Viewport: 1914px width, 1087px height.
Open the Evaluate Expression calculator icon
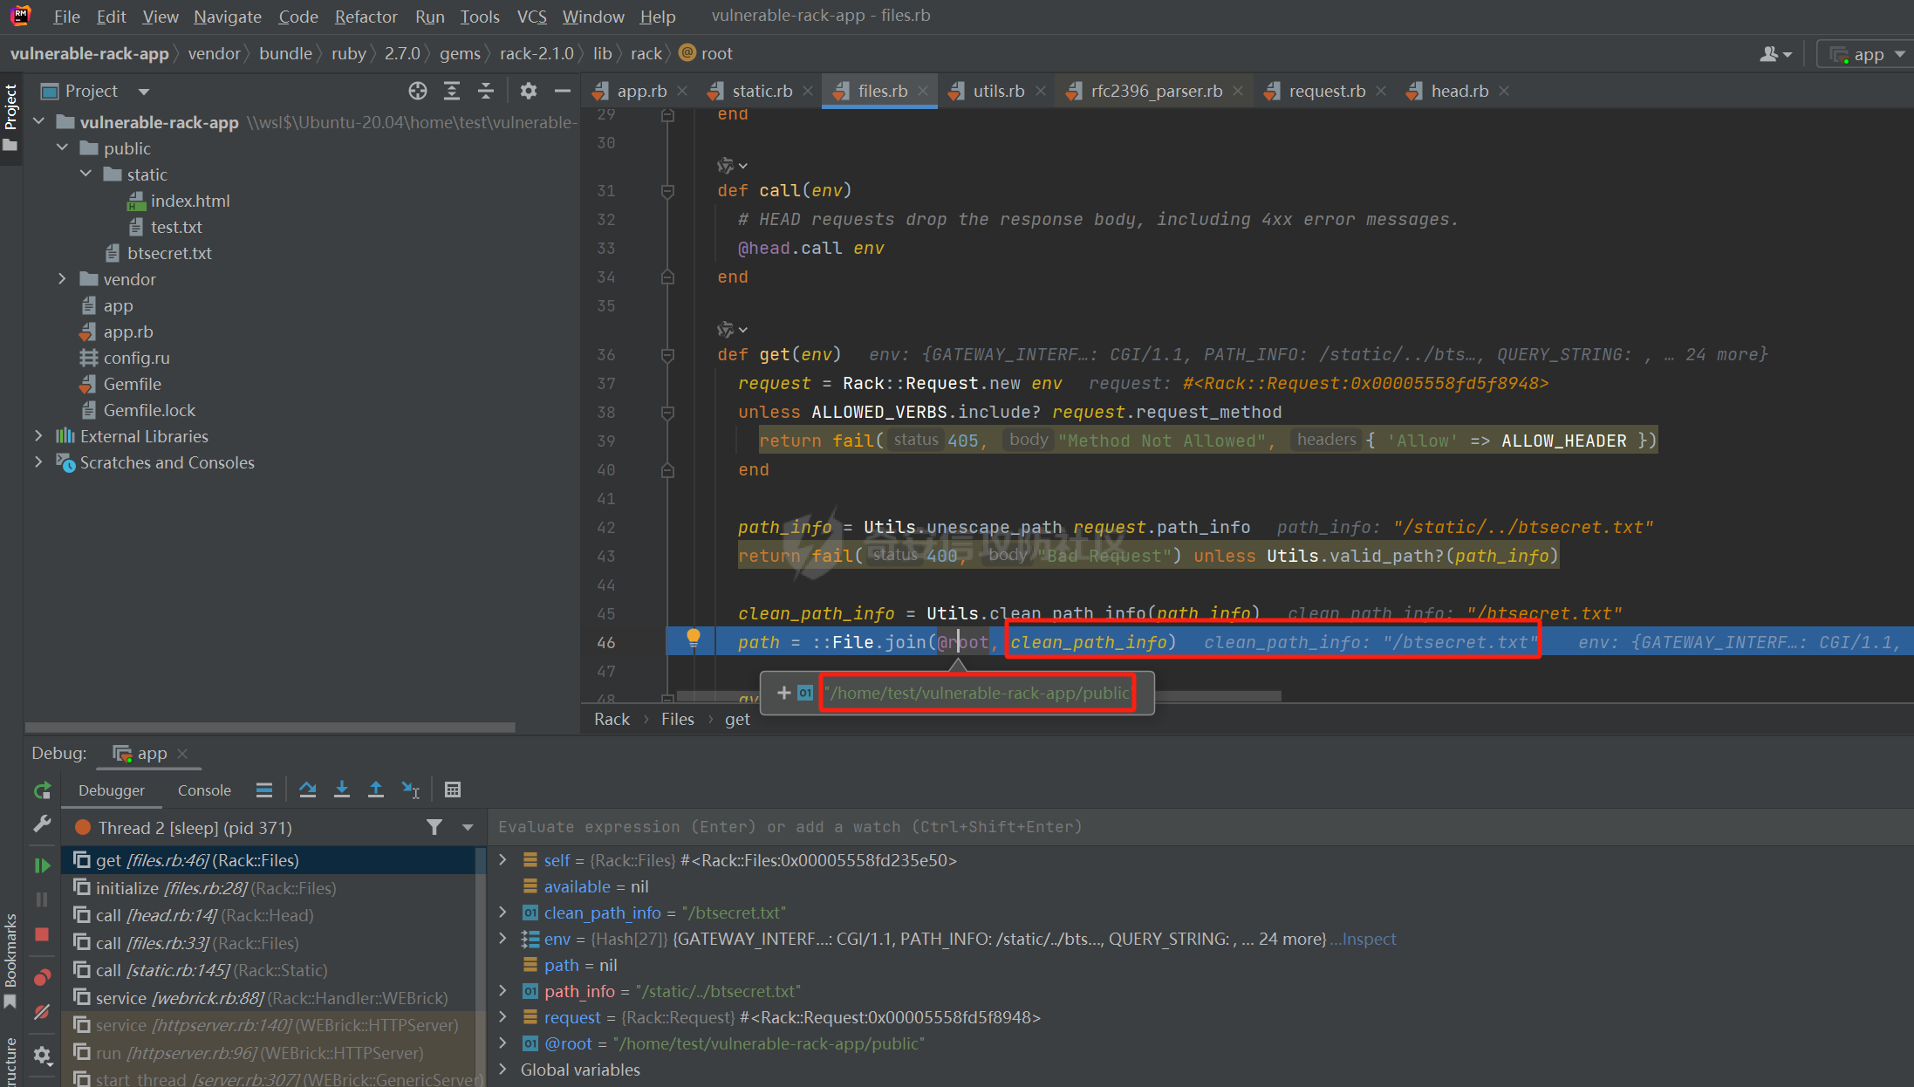tap(453, 790)
